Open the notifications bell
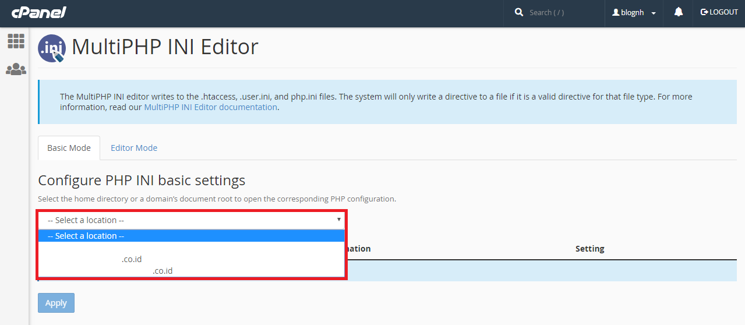Image resolution: width=745 pixels, height=325 pixels. click(x=678, y=12)
